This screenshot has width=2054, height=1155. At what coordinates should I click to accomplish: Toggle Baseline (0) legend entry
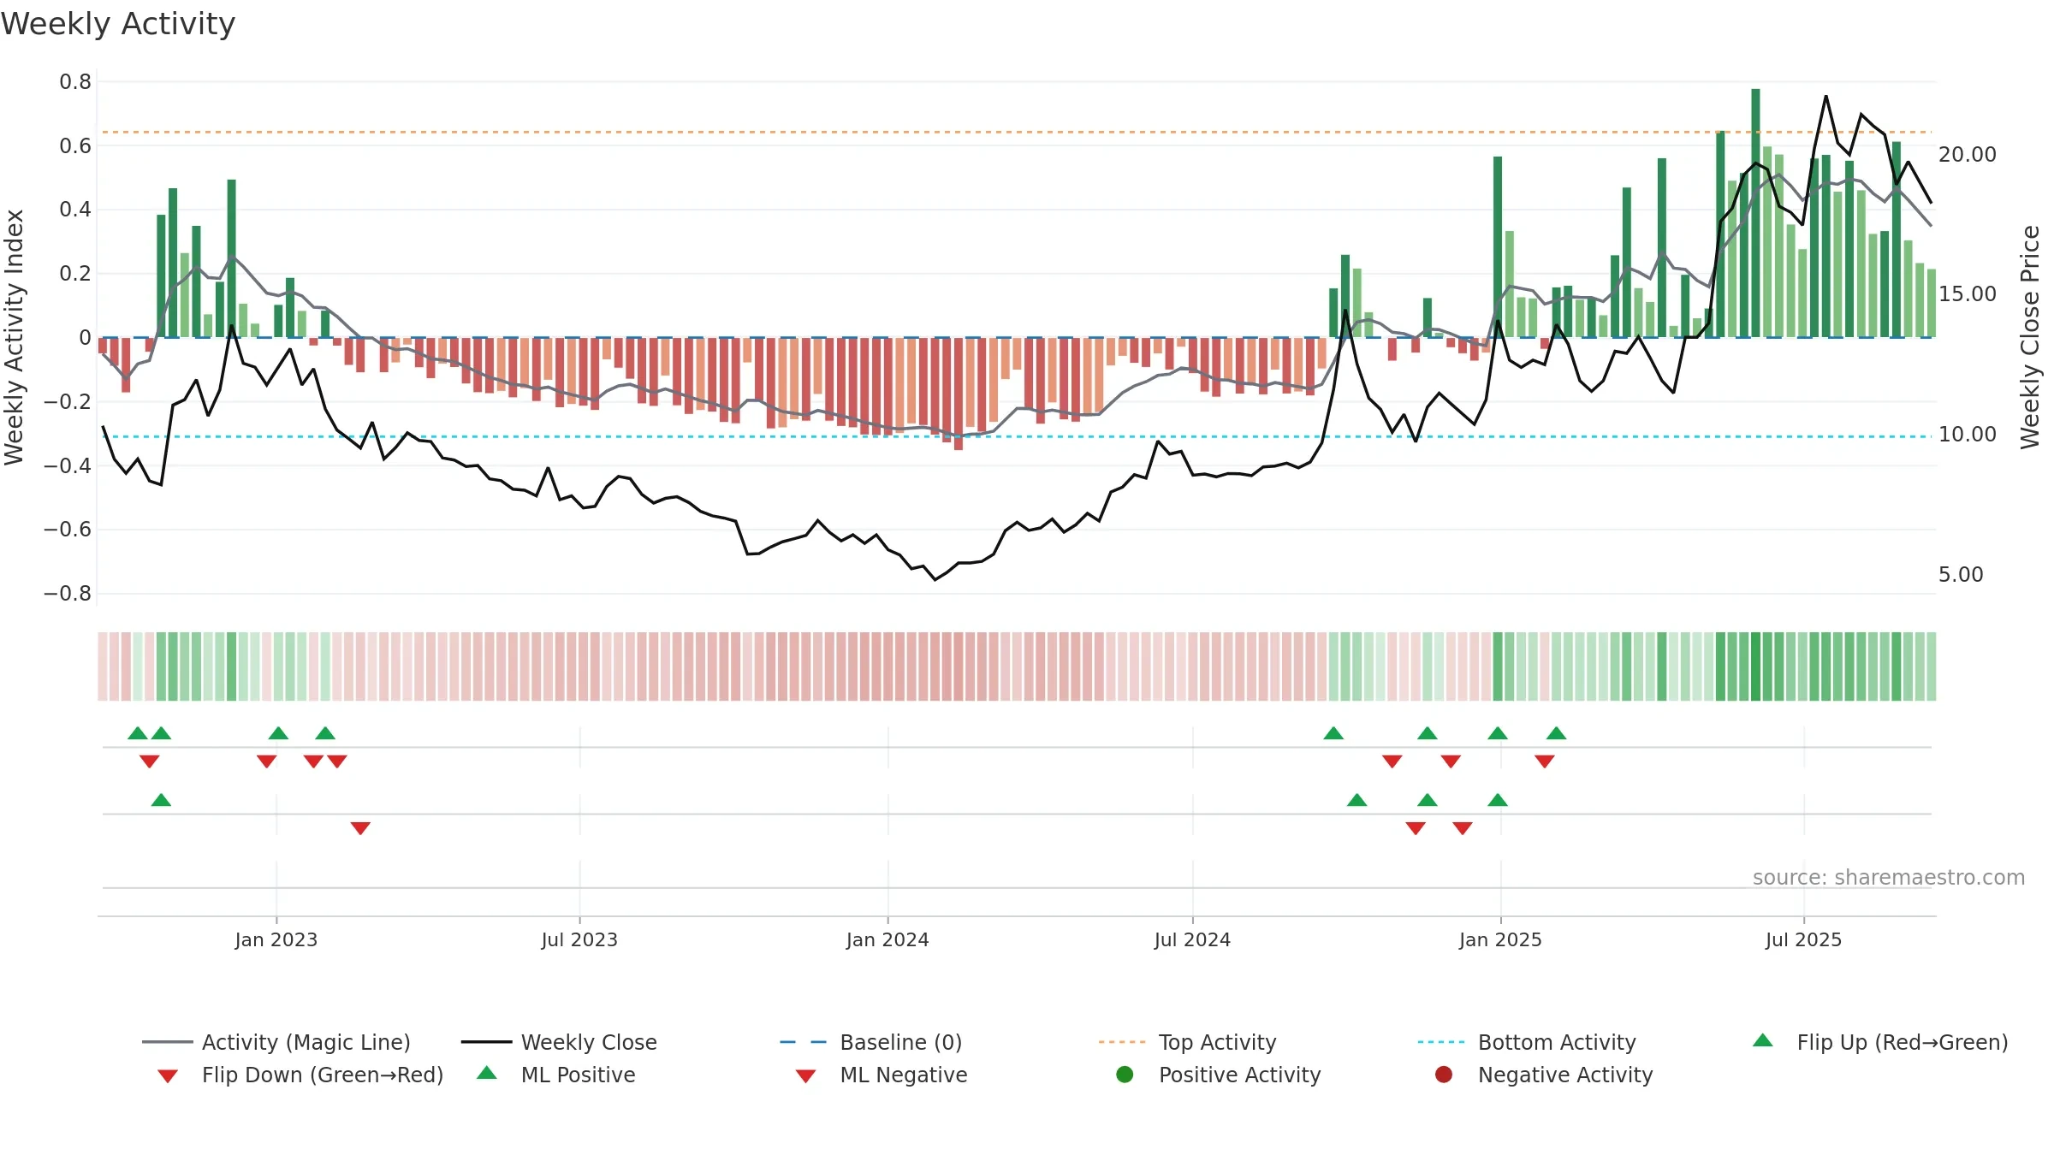(x=871, y=1042)
